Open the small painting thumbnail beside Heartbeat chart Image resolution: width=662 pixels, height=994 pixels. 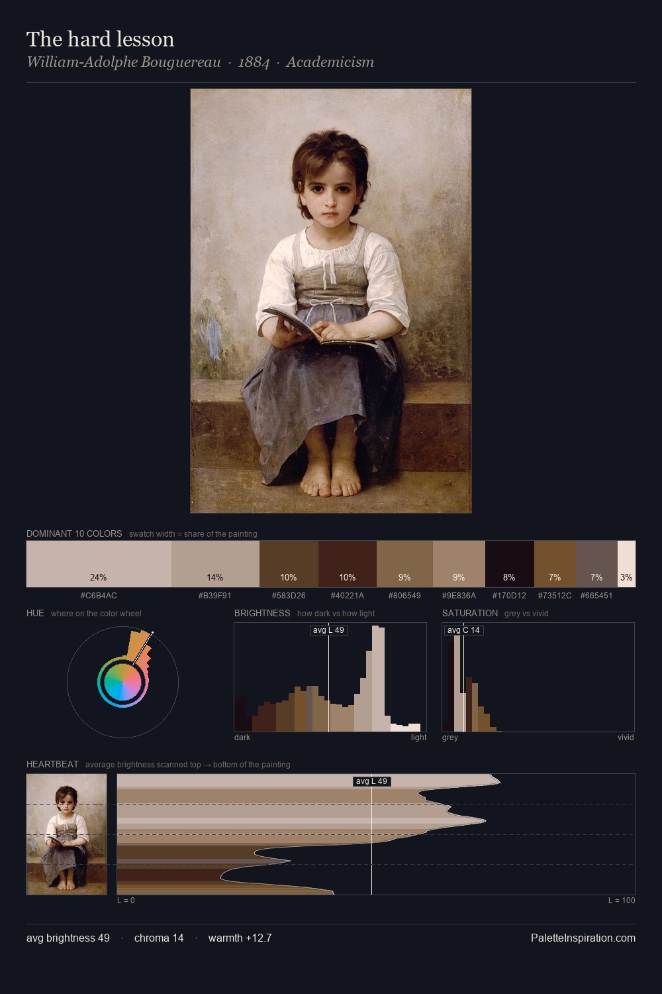pos(66,834)
